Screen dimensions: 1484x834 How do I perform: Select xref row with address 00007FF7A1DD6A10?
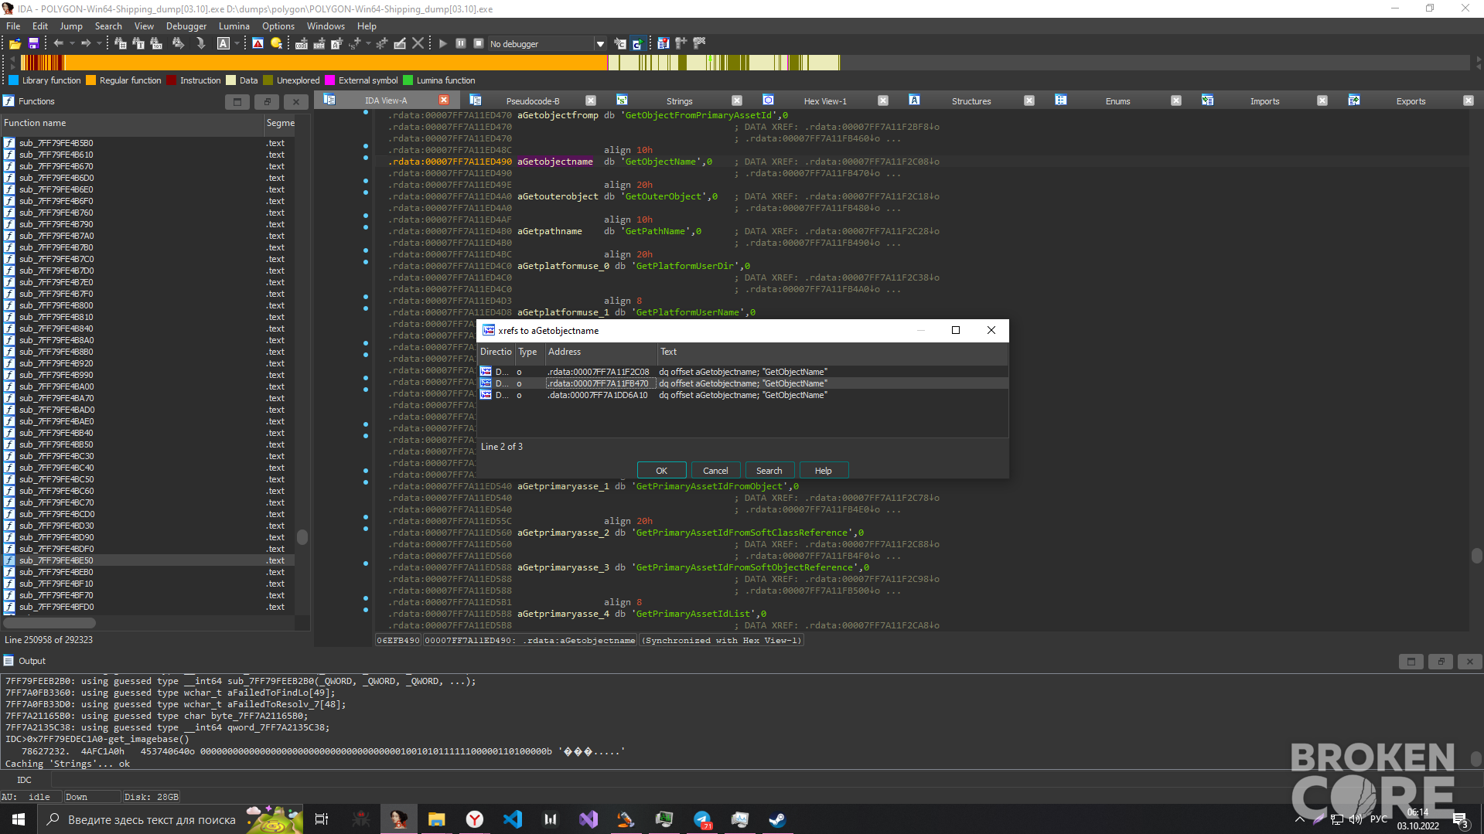[x=743, y=395]
